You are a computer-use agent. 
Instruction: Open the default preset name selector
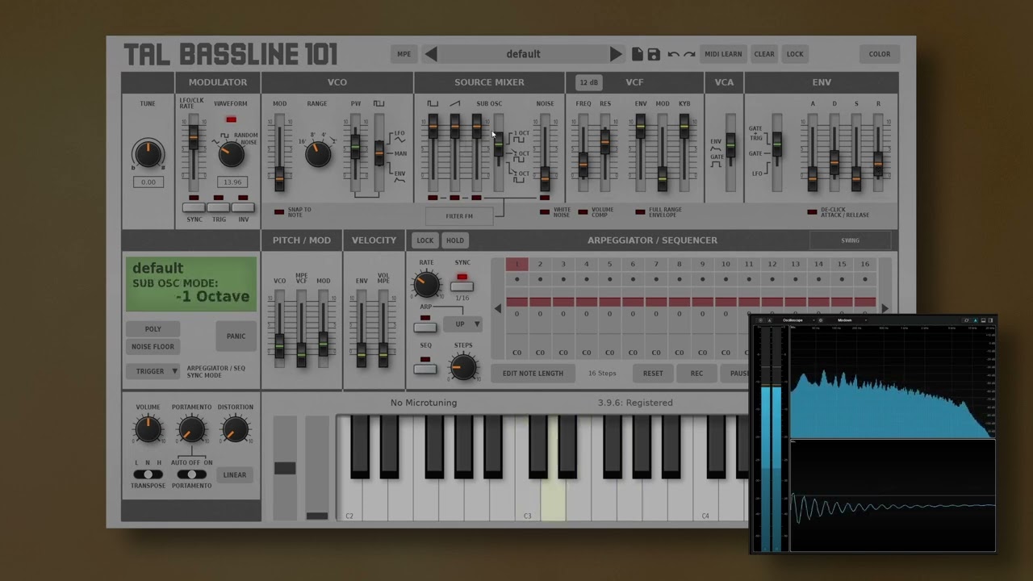click(523, 54)
